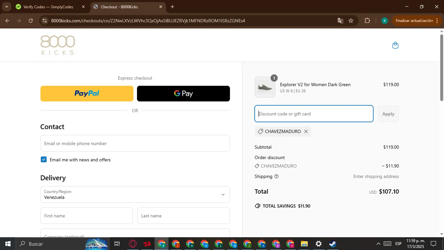Click the Explorer V2 for Women Dark Green title
The width and height of the screenshot is (444, 250).
pos(315,85)
